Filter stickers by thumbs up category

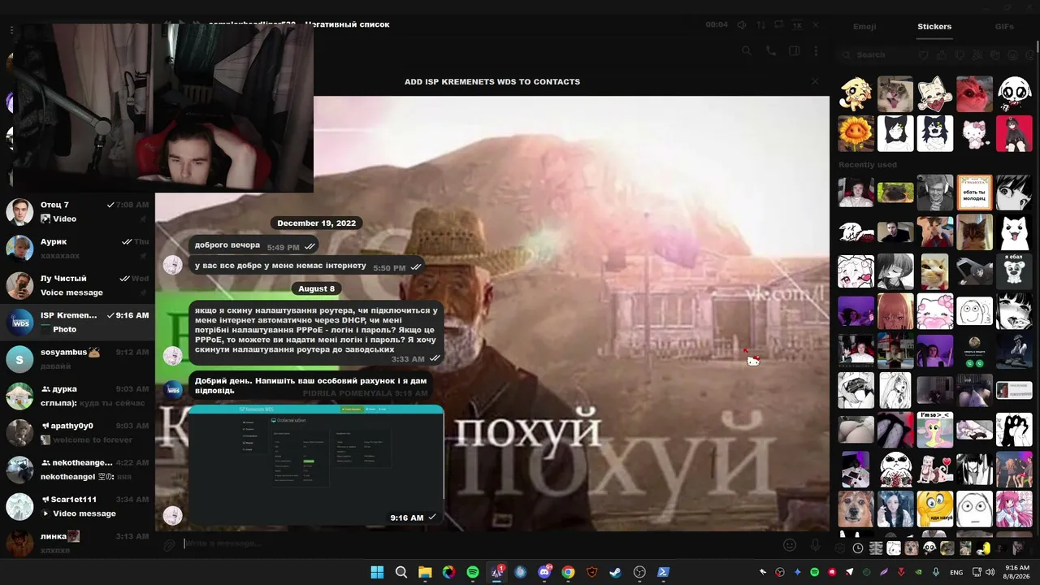coord(941,55)
